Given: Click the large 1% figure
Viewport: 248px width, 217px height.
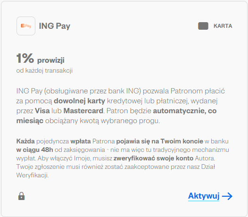Looking at the screenshot, I should [x=25, y=58].
